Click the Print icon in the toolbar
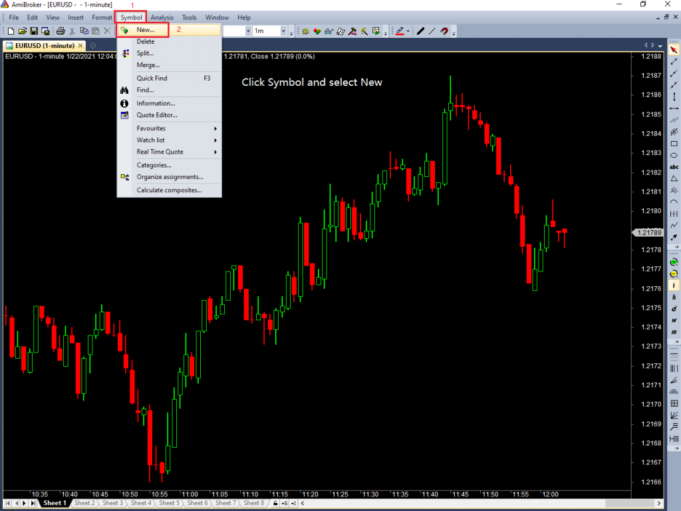 (60, 31)
